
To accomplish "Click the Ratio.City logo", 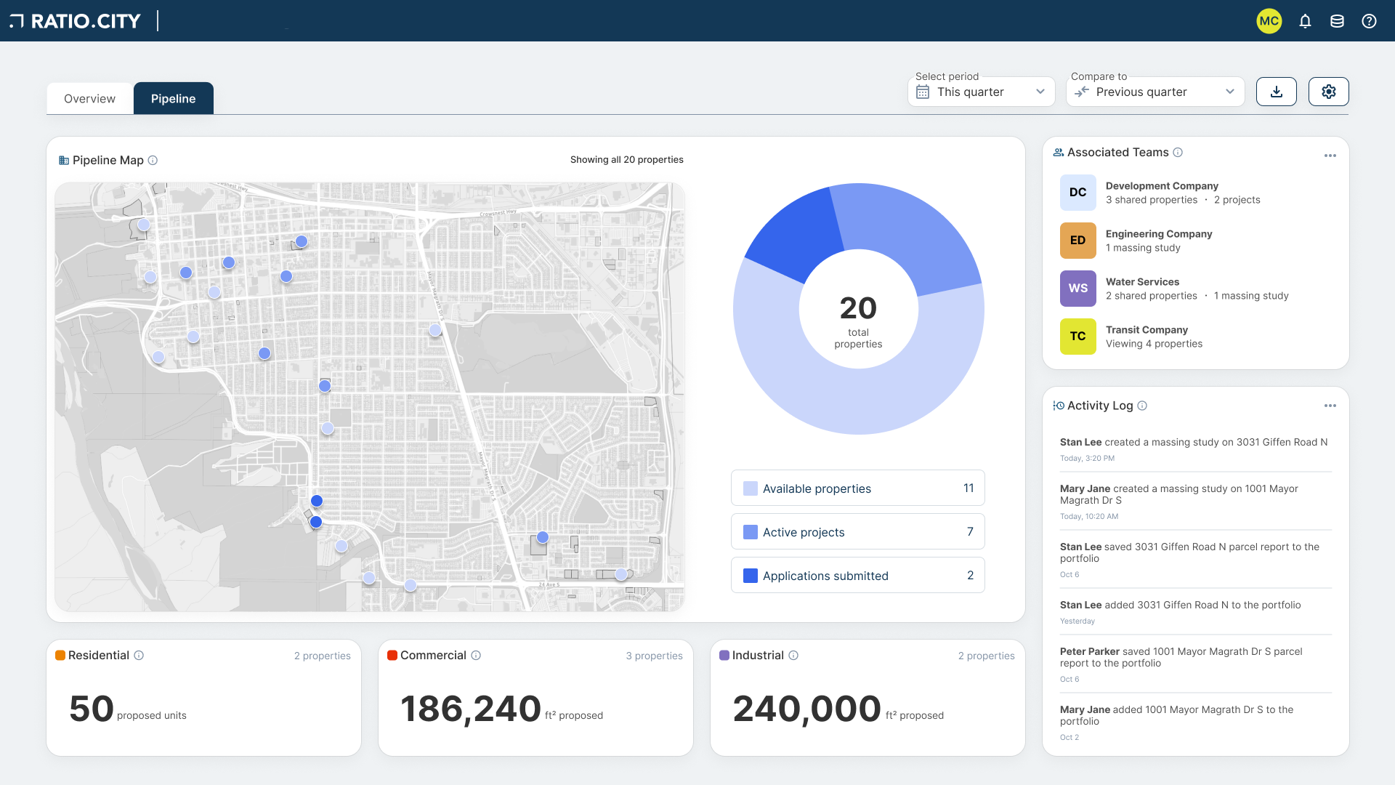I will [x=76, y=21].
